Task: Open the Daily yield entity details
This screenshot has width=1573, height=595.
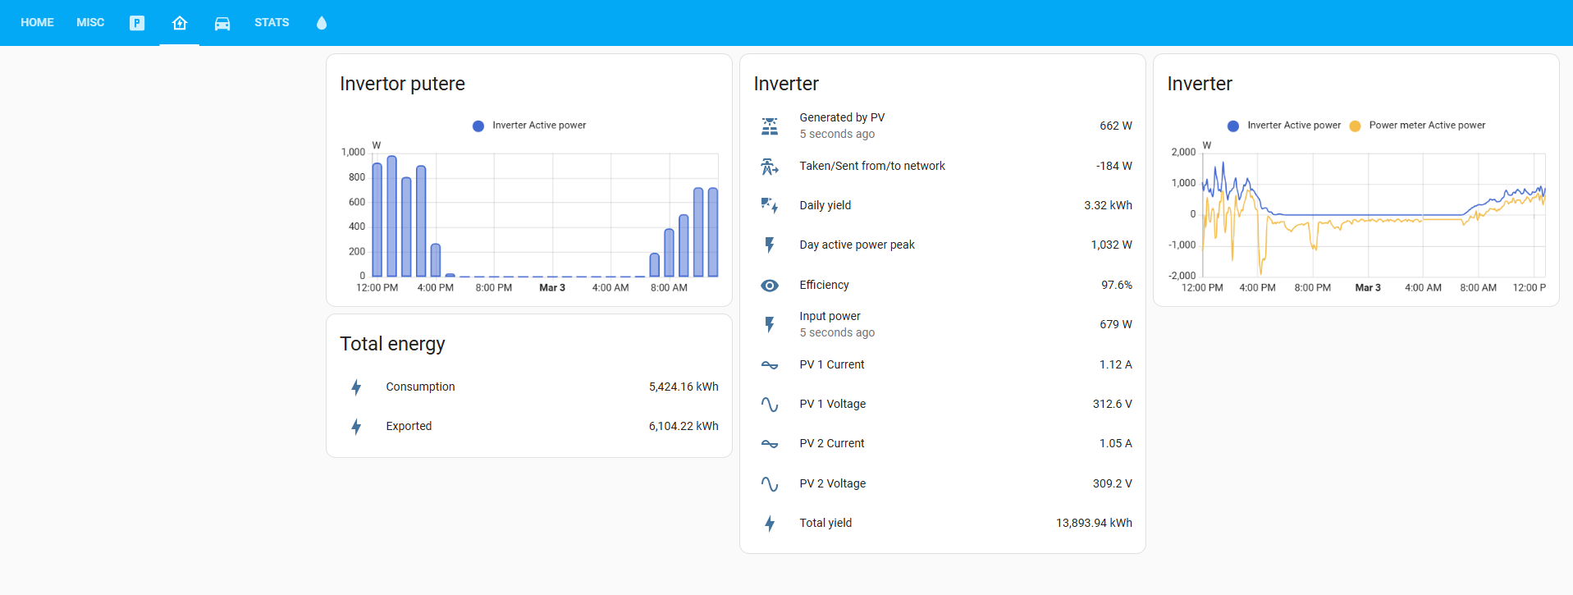Action: pyautogui.click(x=943, y=206)
